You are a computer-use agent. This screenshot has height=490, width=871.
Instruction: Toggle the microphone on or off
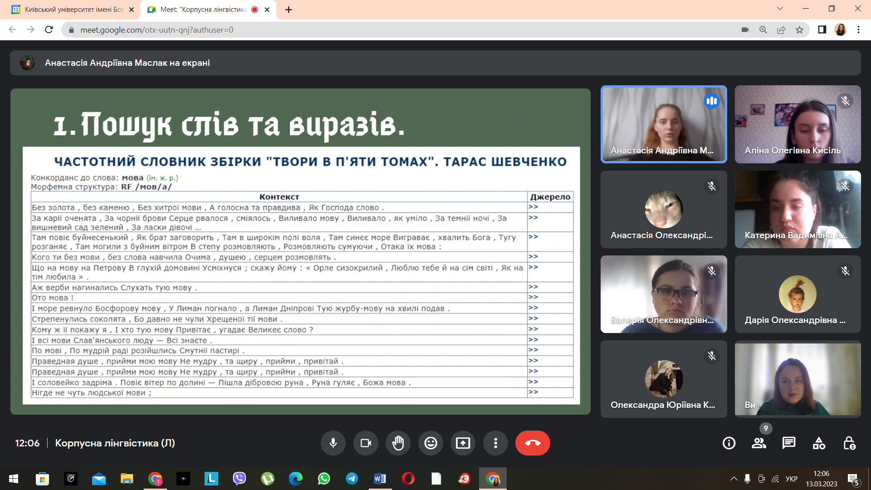(x=333, y=443)
